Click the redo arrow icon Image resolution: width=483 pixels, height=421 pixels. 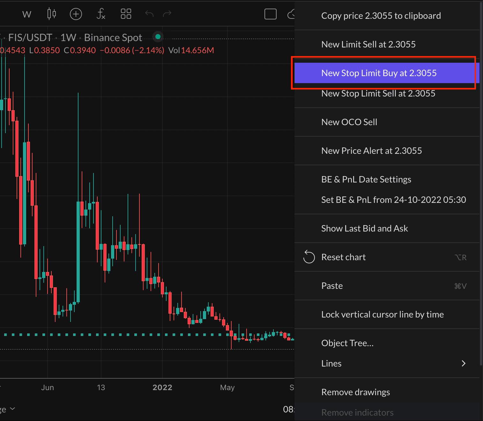pos(167,14)
